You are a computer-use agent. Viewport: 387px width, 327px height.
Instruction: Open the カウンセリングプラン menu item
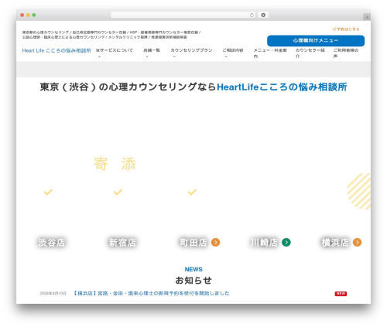191,50
